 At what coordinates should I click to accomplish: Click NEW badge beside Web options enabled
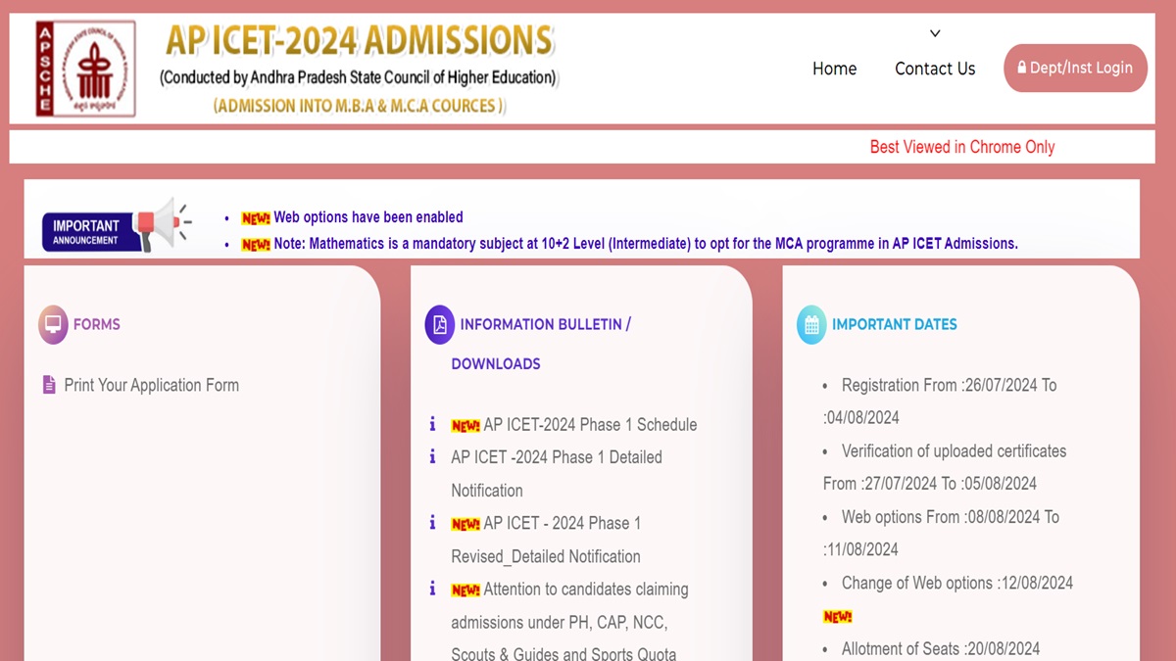click(x=256, y=218)
